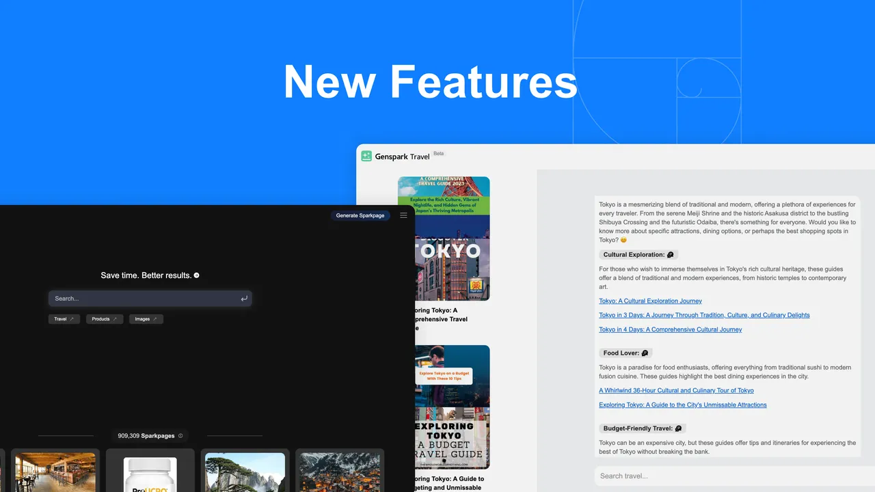
Task: Click the green Genspark logo icon
Action: [366, 156]
